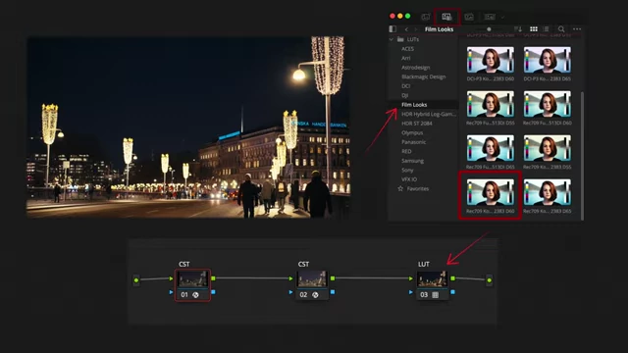Select Rec709 Kodak 2383 D65 LUT thumbnail
Screen dimensions: 628x353
[x=548, y=192]
